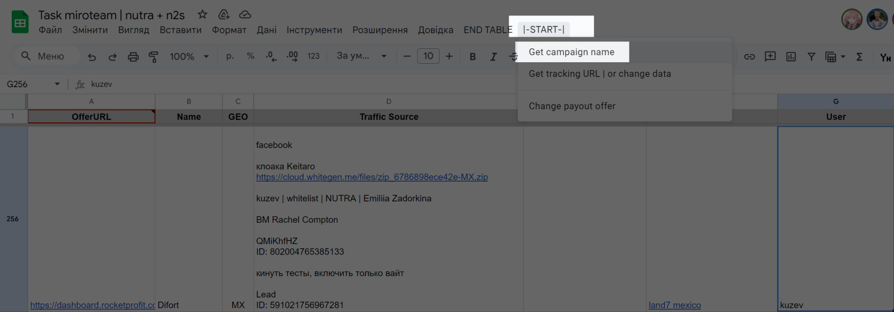Print the spreadsheet
The image size is (894, 312).
[x=133, y=56]
